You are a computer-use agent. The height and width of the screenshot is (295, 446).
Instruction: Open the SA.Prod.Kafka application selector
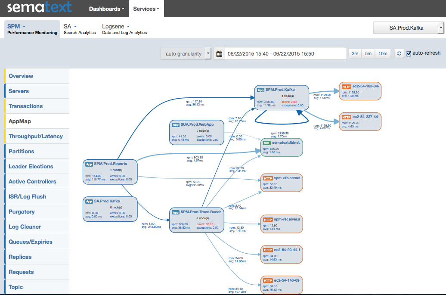pos(409,28)
